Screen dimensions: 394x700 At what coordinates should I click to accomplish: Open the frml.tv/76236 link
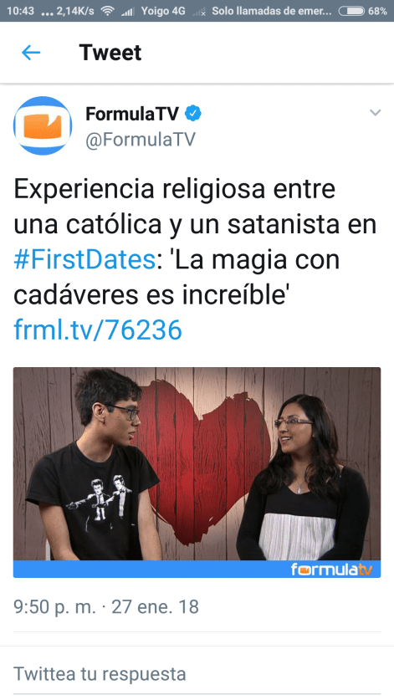98,330
